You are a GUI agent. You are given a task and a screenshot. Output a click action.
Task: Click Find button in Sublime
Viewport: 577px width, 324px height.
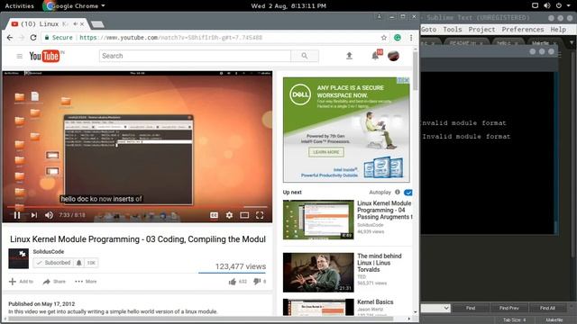[471, 308]
